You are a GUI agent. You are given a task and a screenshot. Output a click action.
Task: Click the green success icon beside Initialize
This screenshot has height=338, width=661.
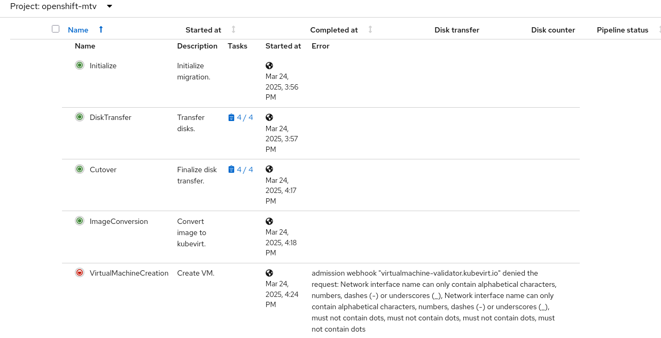[80, 66]
